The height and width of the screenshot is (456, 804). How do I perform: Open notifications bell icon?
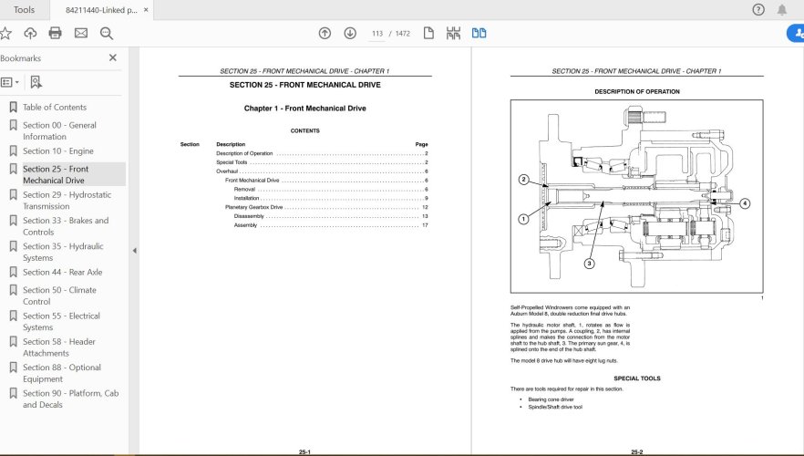[782, 10]
